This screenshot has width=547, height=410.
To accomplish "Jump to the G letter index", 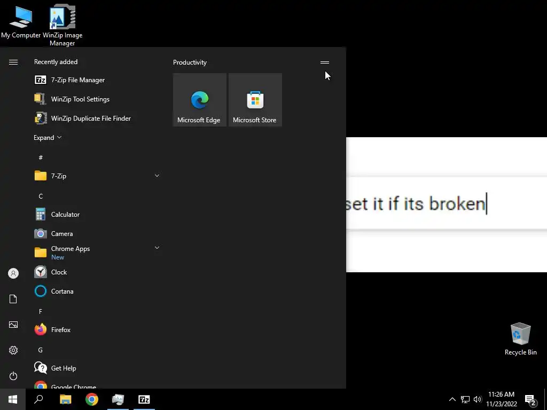I will pyautogui.click(x=41, y=350).
